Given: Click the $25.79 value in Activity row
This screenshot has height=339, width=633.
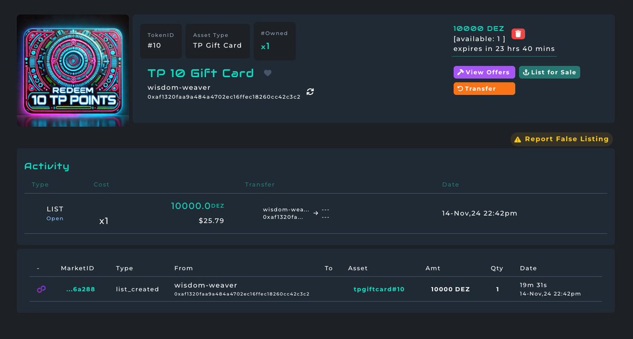Looking at the screenshot, I should (x=211, y=221).
